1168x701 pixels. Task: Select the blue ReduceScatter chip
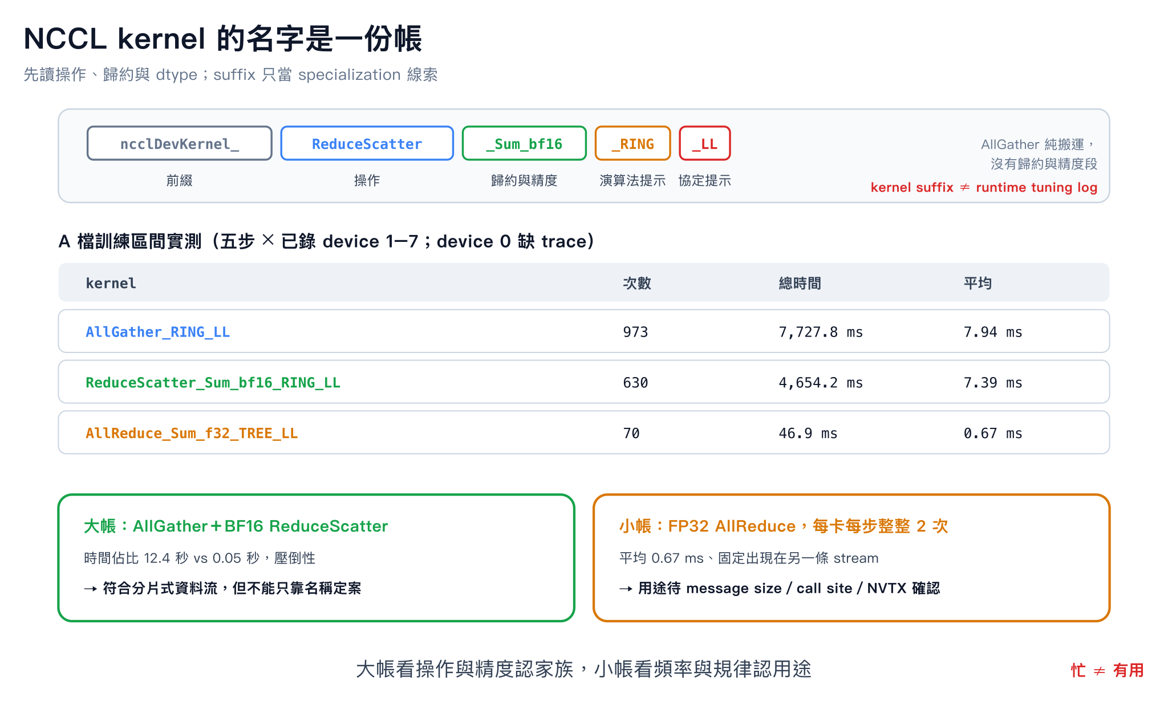point(367,143)
